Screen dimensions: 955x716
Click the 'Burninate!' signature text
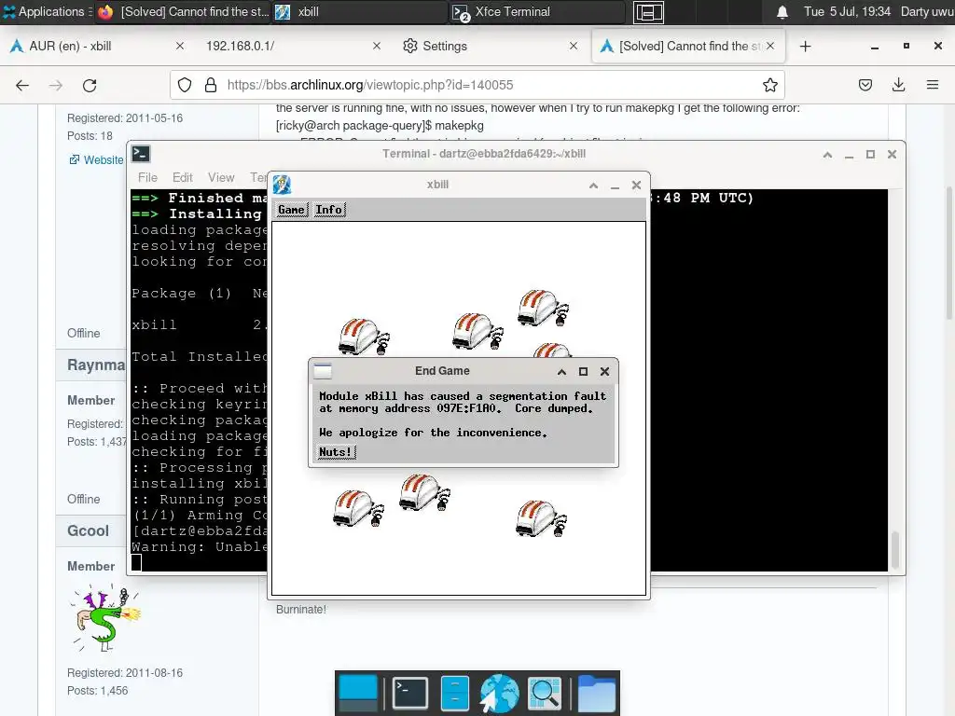[301, 610]
